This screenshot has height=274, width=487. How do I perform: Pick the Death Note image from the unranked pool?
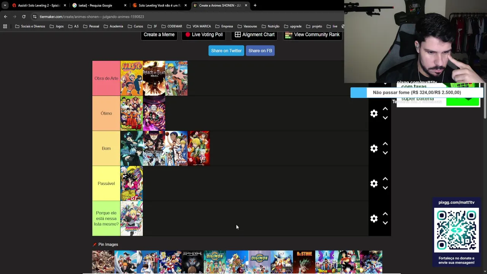tap(193, 262)
